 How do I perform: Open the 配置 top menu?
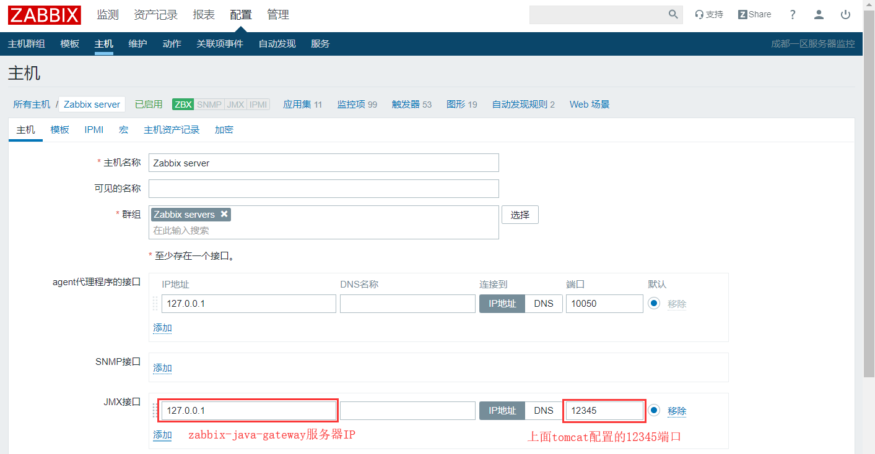click(241, 15)
